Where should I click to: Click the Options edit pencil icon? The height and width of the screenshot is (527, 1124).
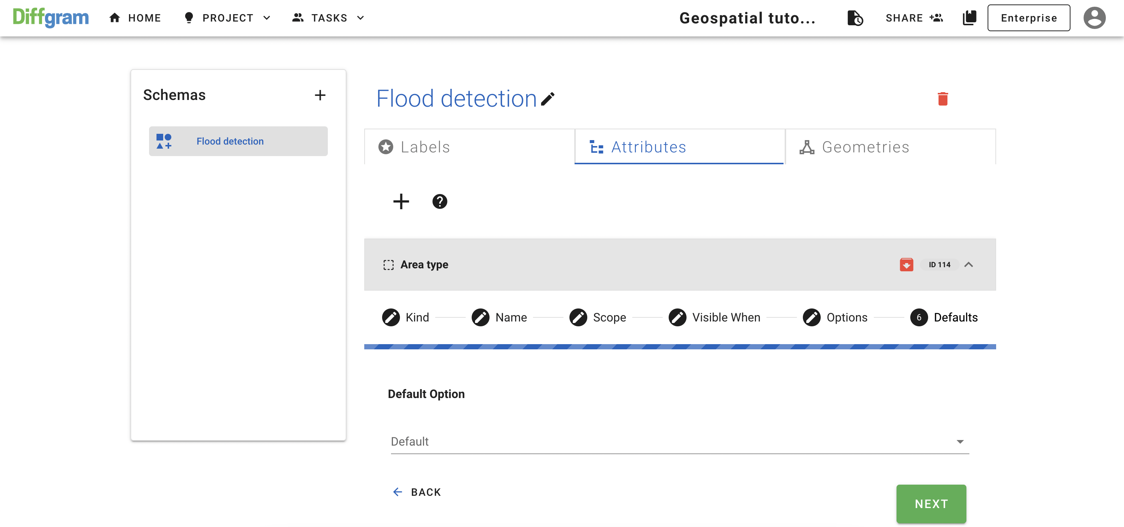[811, 318]
